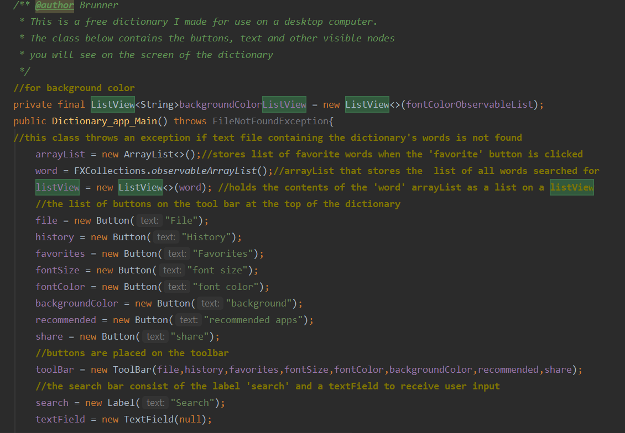This screenshot has width=625, height=433.
Task: Click the ToolBar class constructor name
Action: click(x=132, y=369)
